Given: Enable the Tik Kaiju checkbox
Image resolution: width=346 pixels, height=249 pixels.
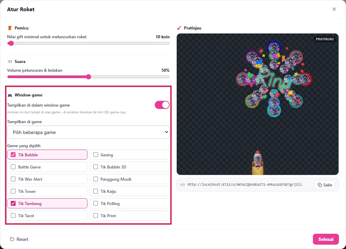Looking at the screenshot, I should pos(96,191).
